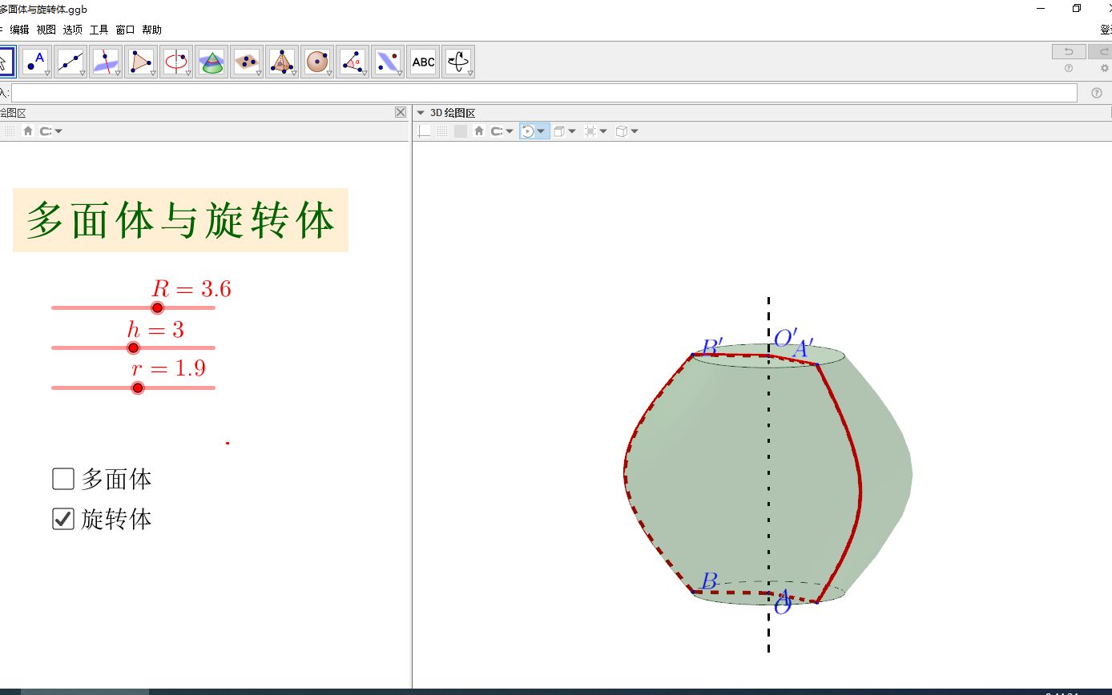Click the 登录 sign-in button
Image resolution: width=1112 pixels, height=695 pixels.
[1106, 30]
